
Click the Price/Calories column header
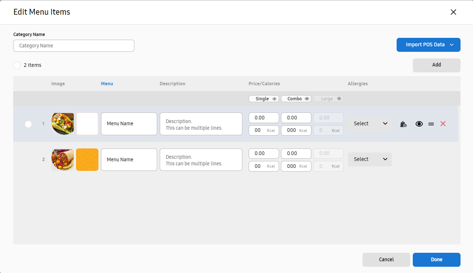264,84
